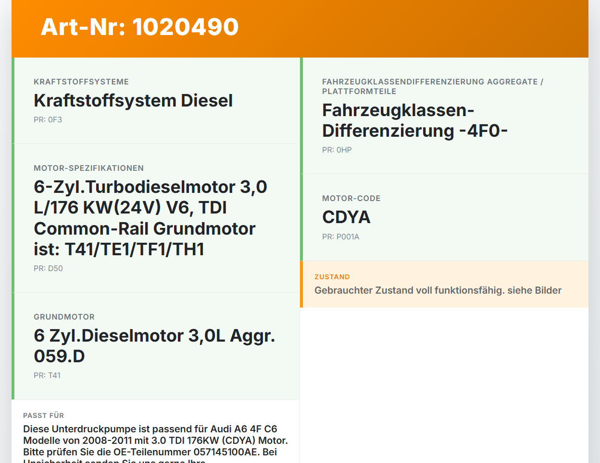Click 6 Zyl.Dieselmotor 3,0L Aggr. 059.D text
The width and height of the screenshot is (600, 463).
(154, 346)
